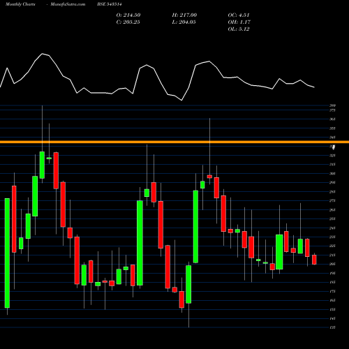The width and height of the screenshot is (349, 349).
Task: Click the 155 price axis label
Action: click(332, 309)
